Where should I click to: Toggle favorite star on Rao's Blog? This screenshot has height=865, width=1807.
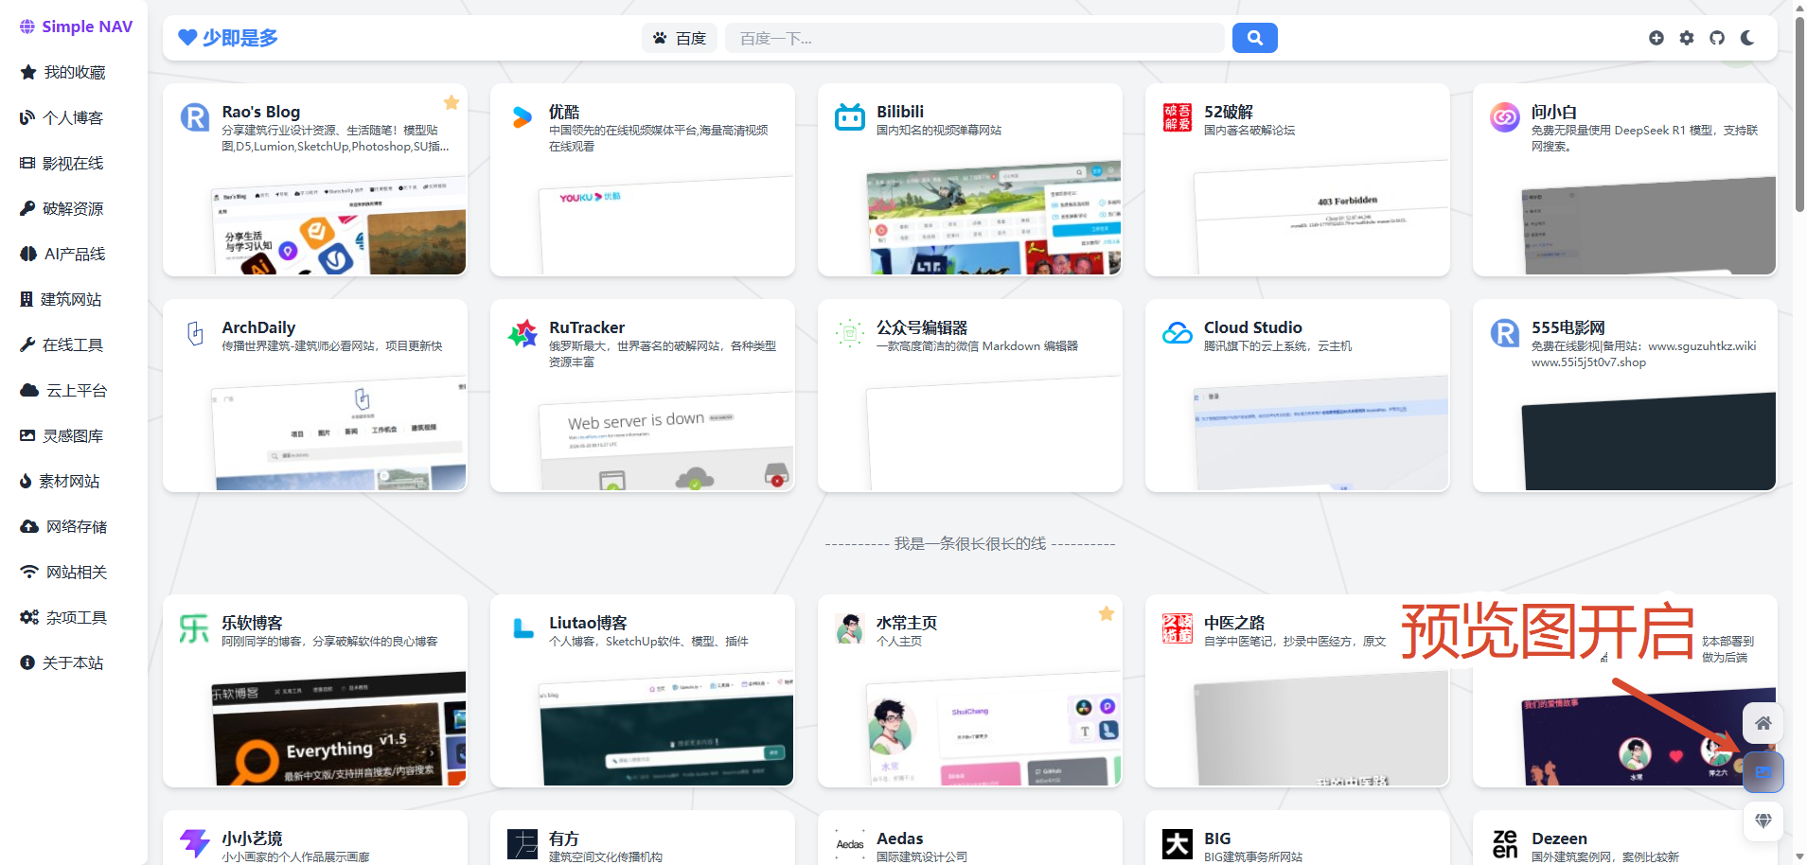pos(452,102)
